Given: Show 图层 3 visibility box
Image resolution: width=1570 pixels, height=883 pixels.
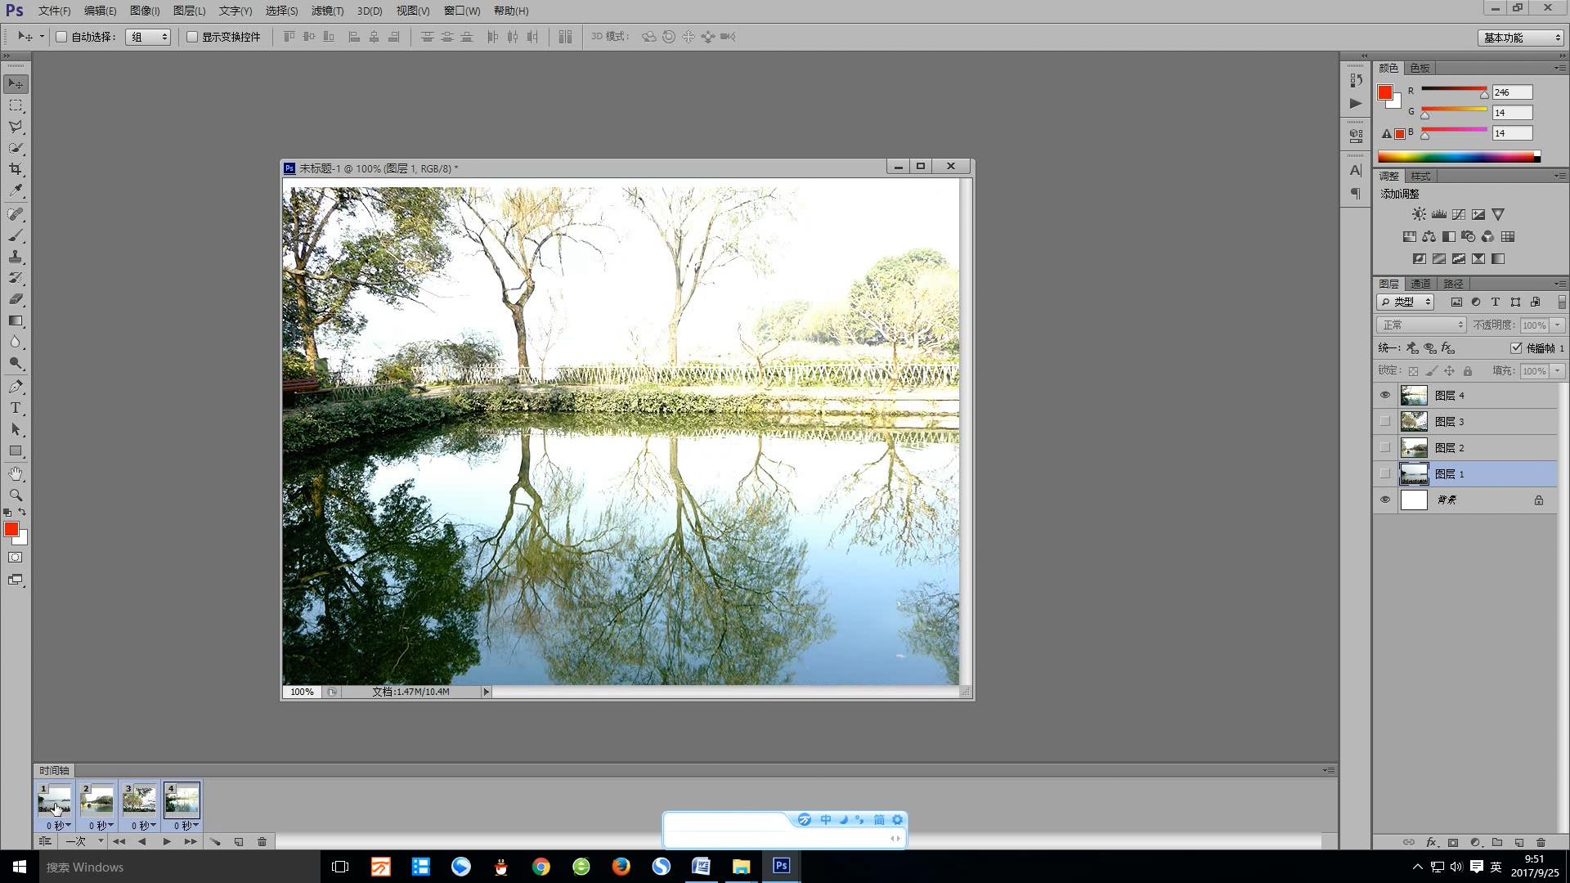Looking at the screenshot, I should click(x=1385, y=422).
